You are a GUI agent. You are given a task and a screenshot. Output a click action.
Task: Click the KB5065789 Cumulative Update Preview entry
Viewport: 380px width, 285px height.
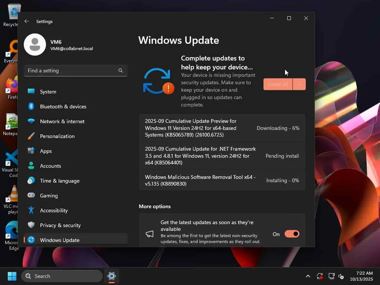pyautogui.click(x=222, y=128)
